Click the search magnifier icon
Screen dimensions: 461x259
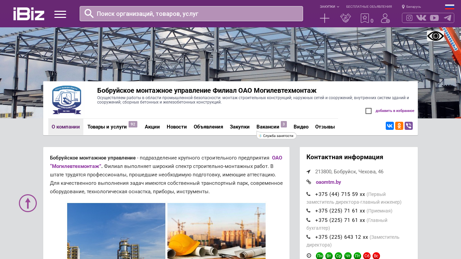[x=89, y=13]
